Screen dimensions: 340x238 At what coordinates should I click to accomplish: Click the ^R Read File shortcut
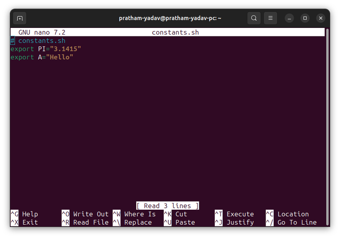point(85,222)
